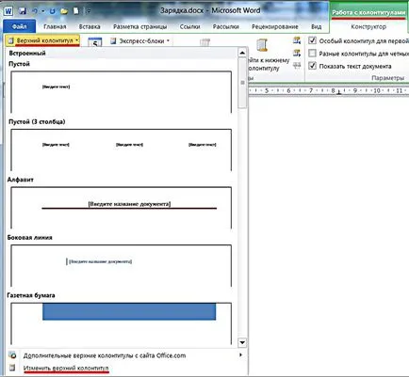This screenshot has height=377, width=409.
Task: Click the Redo icon in quick access toolbar
Action: coord(53,11)
